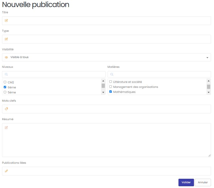The image size is (214, 188).
Task: Click the edit icon in Titre field
Action: click(6, 21)
